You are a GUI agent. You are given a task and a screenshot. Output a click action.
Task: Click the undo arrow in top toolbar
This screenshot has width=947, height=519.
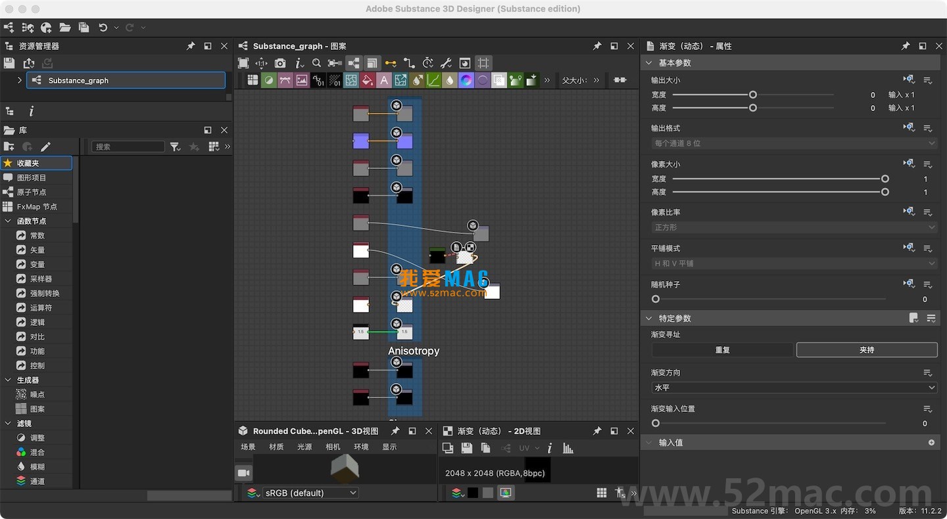[103, 28]
